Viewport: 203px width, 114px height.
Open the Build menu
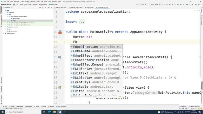(x=38, y=2)
